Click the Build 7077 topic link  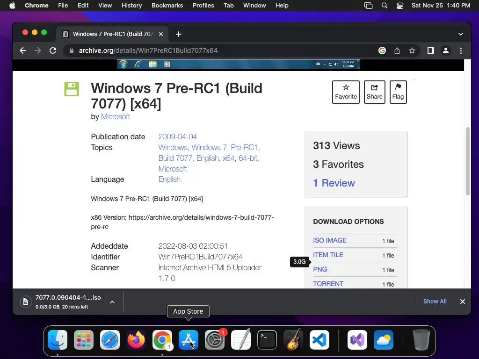(175, 158)
